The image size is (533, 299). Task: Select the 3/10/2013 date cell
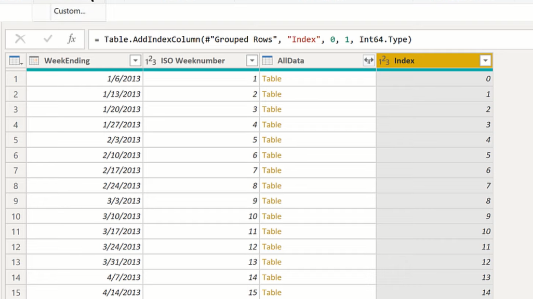(85, 216)
